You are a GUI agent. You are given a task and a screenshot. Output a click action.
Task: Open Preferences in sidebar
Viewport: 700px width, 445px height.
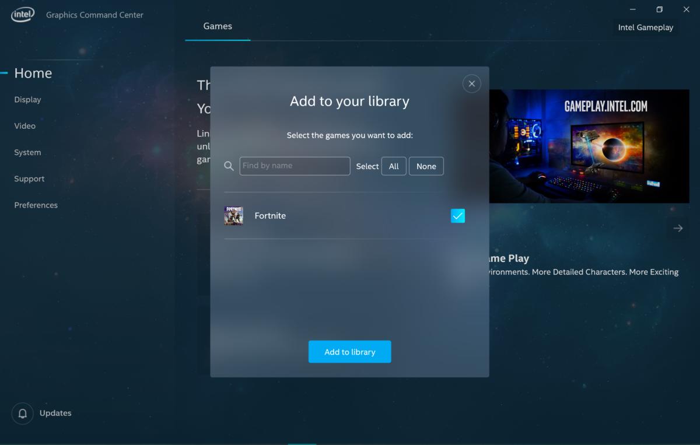pos(36,205)
